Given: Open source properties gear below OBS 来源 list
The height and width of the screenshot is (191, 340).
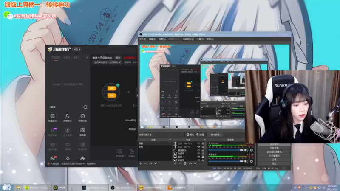Looking at the screenshot, I should coord(185,163).
